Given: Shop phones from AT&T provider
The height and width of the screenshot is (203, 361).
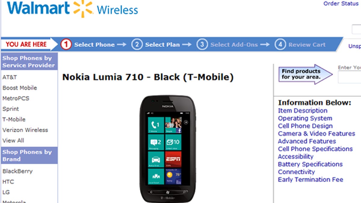Looking at the screenshot, I should [10, 77].
